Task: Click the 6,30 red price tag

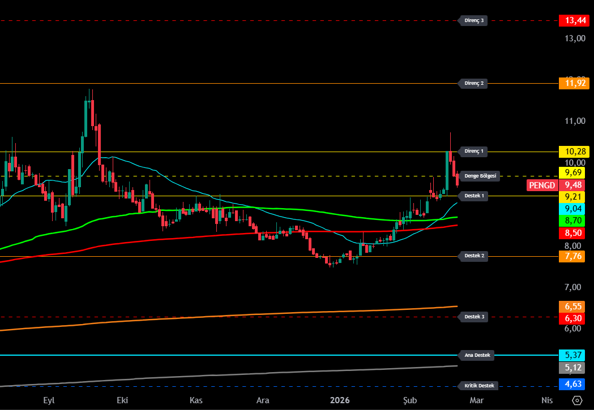Action: [x=572, y=318]
